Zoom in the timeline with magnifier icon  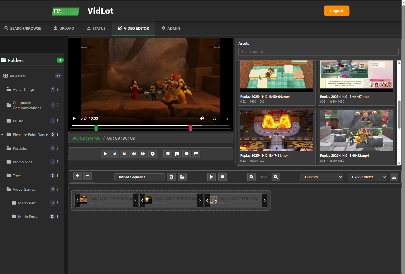276,177
